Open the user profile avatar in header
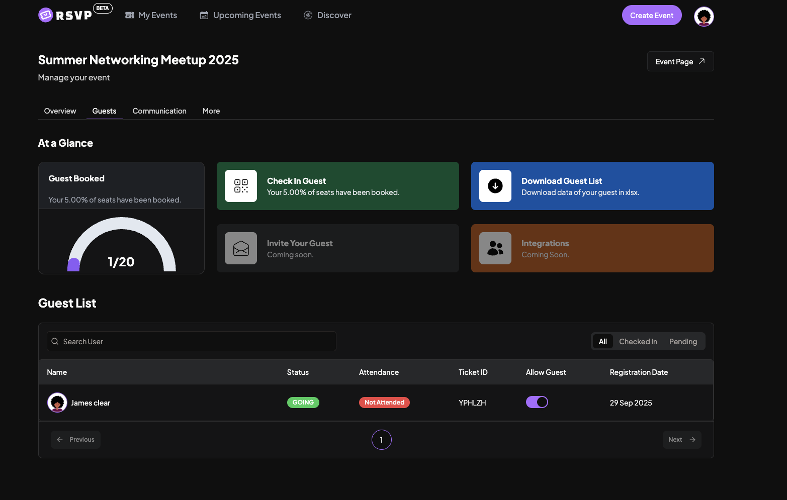This screenshot has height=500, width=787. point(704,17)
